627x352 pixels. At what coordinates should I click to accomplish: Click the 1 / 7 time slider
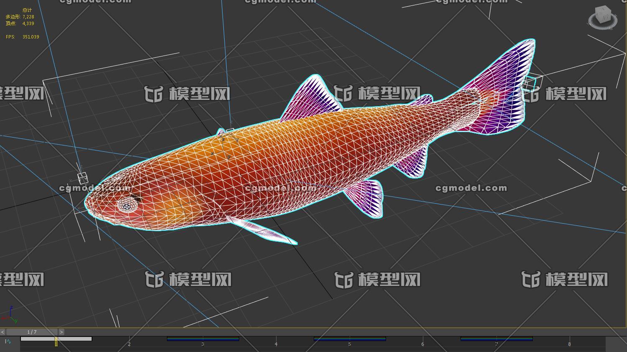point(32,332)
